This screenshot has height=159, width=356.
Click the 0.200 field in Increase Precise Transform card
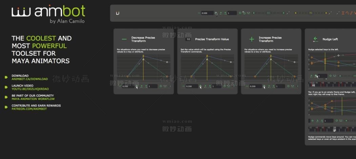(x=254, y=86)
